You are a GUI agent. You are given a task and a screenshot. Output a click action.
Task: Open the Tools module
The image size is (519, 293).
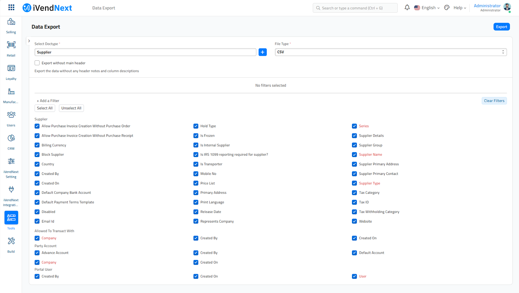pos(11,217)
